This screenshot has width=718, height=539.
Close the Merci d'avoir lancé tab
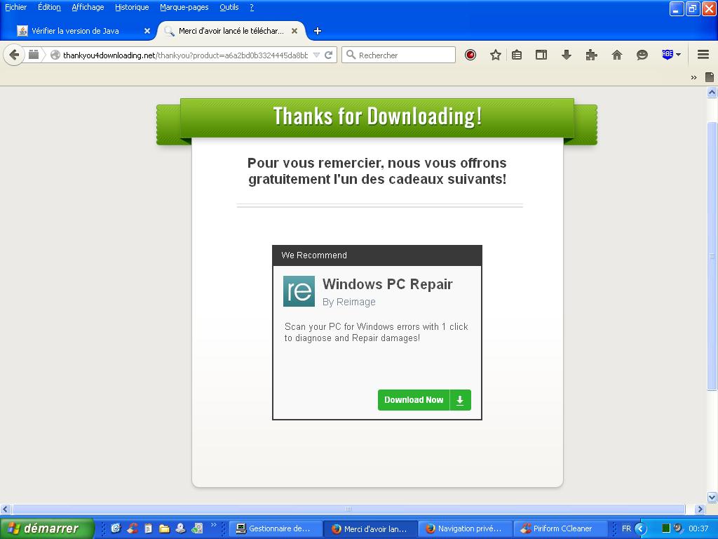click(x=294, y=31)
